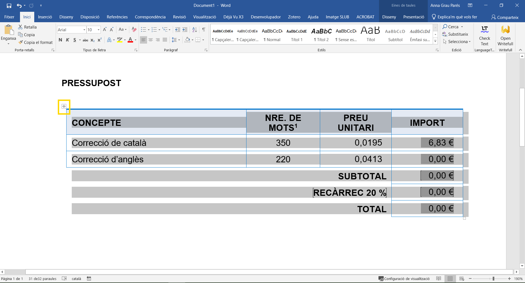Click the red font color swatch

130,40
